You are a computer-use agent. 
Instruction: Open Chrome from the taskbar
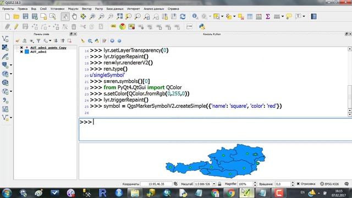tap(230, 193)
